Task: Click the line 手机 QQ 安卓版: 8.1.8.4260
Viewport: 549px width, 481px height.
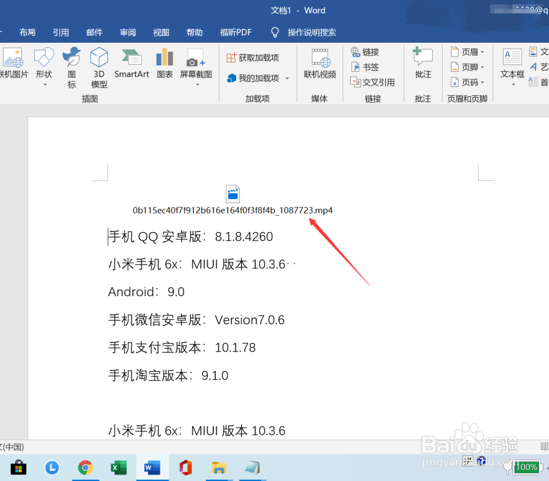Action: (191, 237)
